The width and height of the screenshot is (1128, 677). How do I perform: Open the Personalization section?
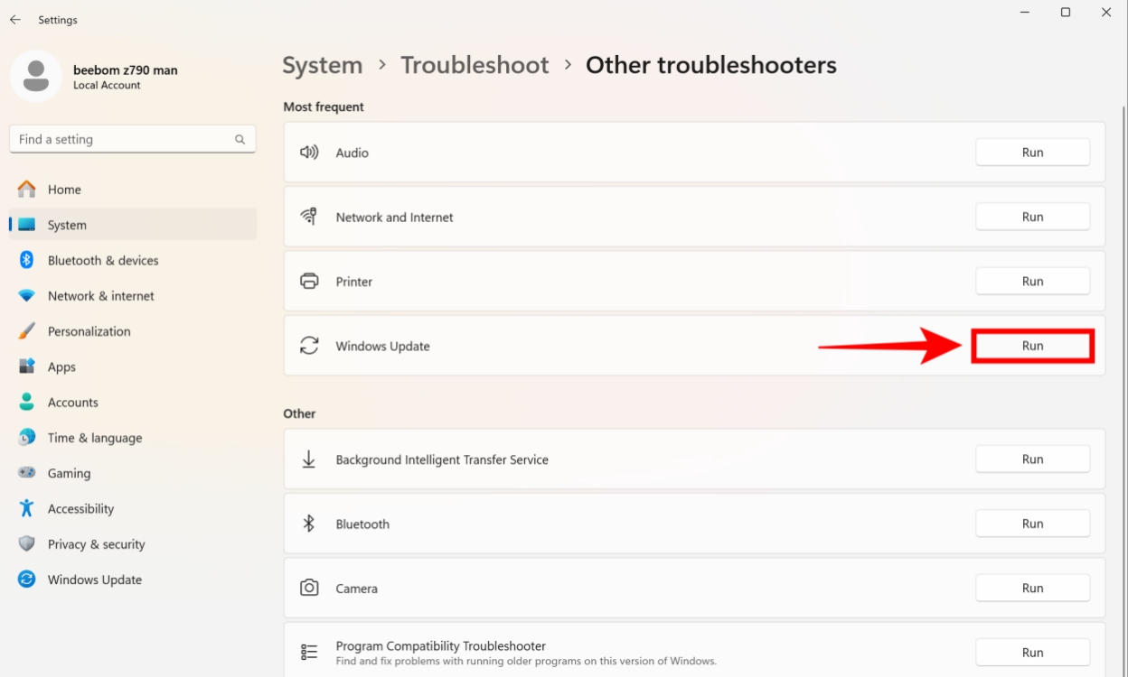click(92, 331)
